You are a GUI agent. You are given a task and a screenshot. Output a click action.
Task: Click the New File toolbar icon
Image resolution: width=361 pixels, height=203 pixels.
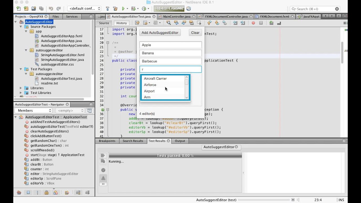(18, 9)
